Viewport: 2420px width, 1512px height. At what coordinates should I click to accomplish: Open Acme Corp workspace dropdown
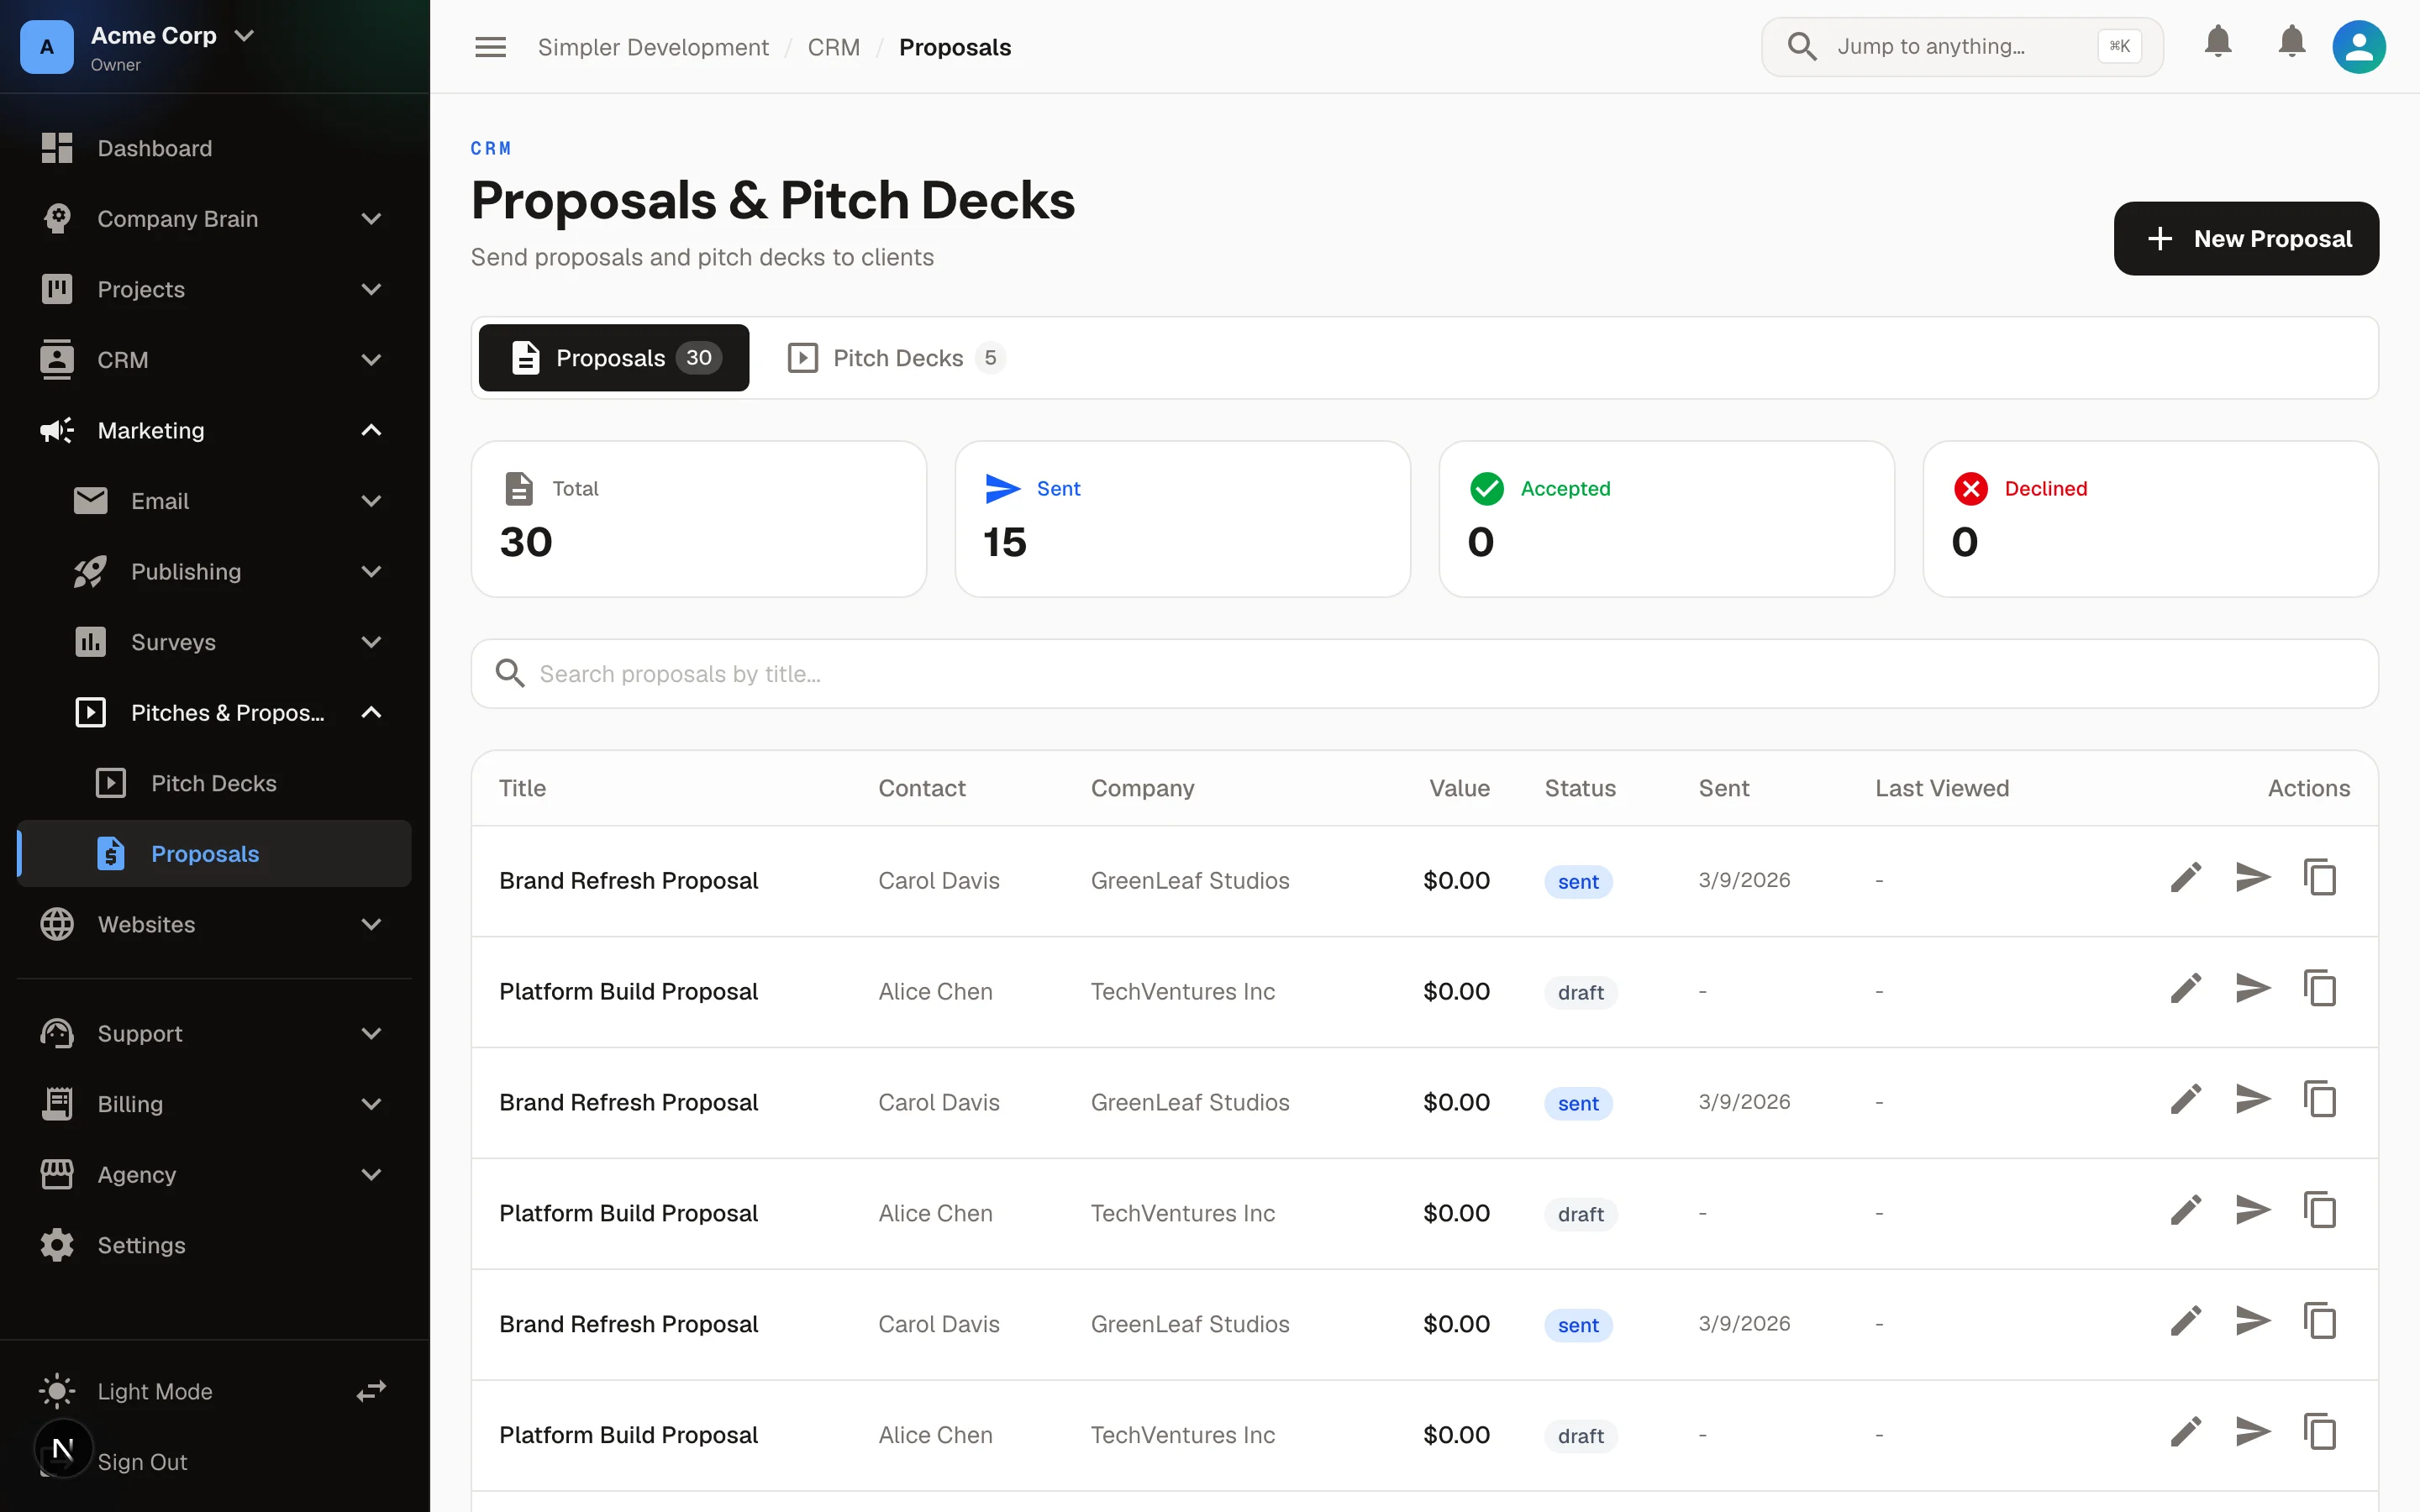243,35
